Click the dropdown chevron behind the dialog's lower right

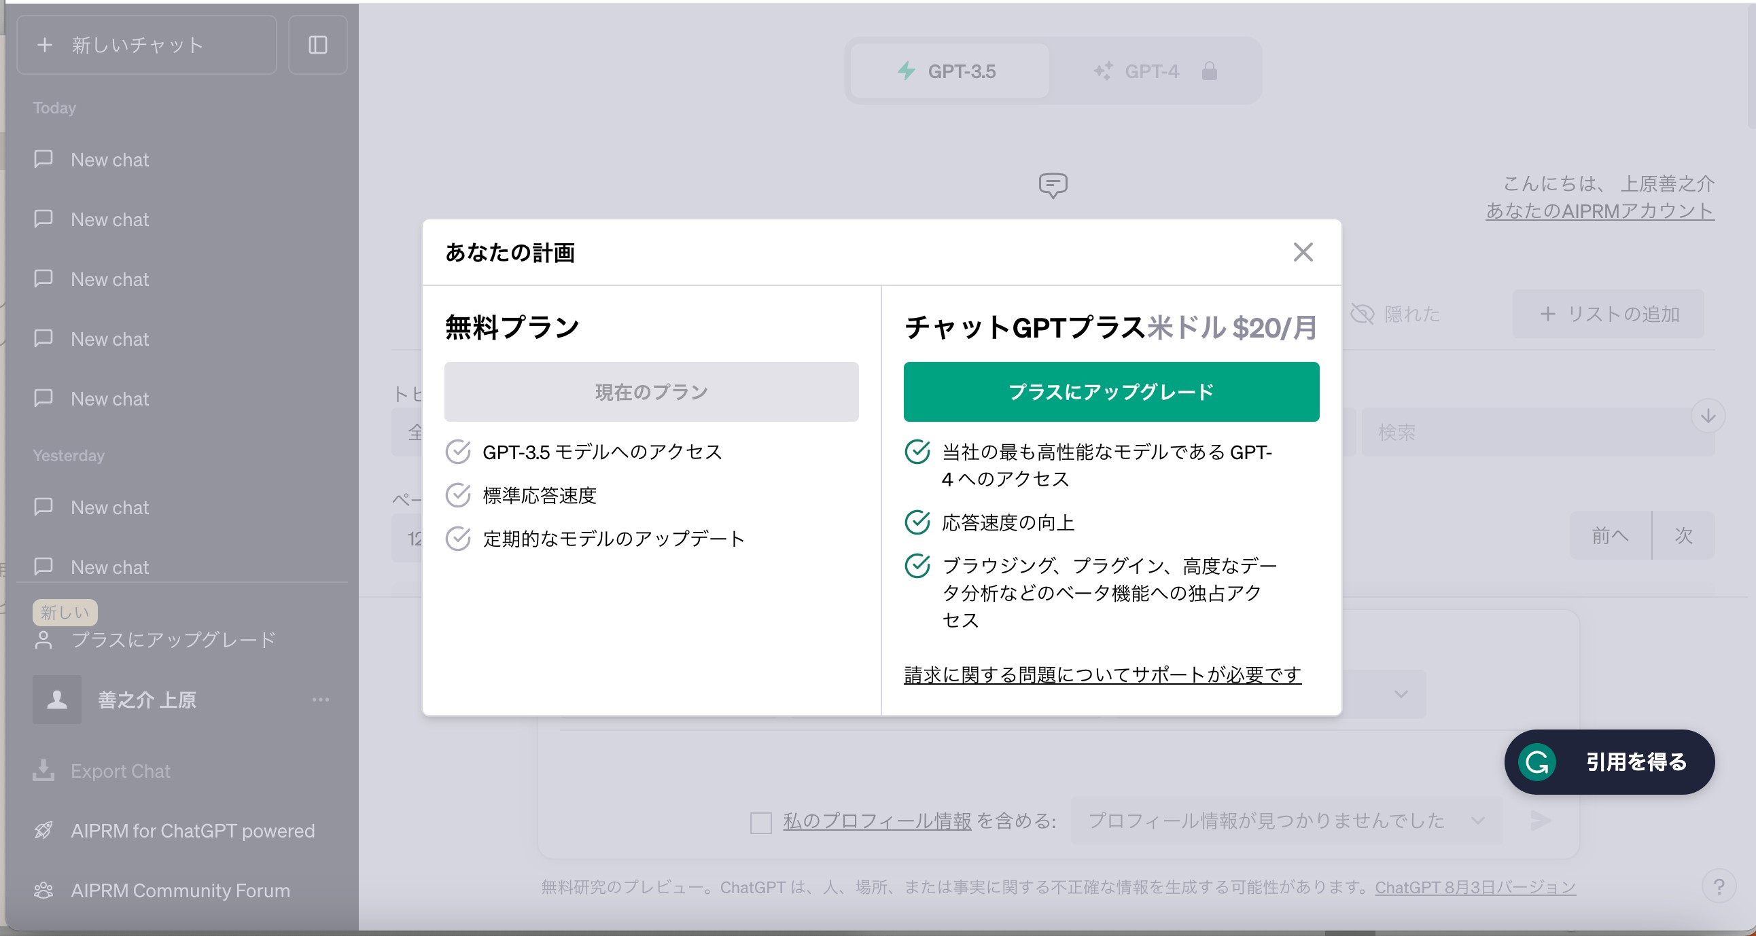click(x=1401, y=694)
